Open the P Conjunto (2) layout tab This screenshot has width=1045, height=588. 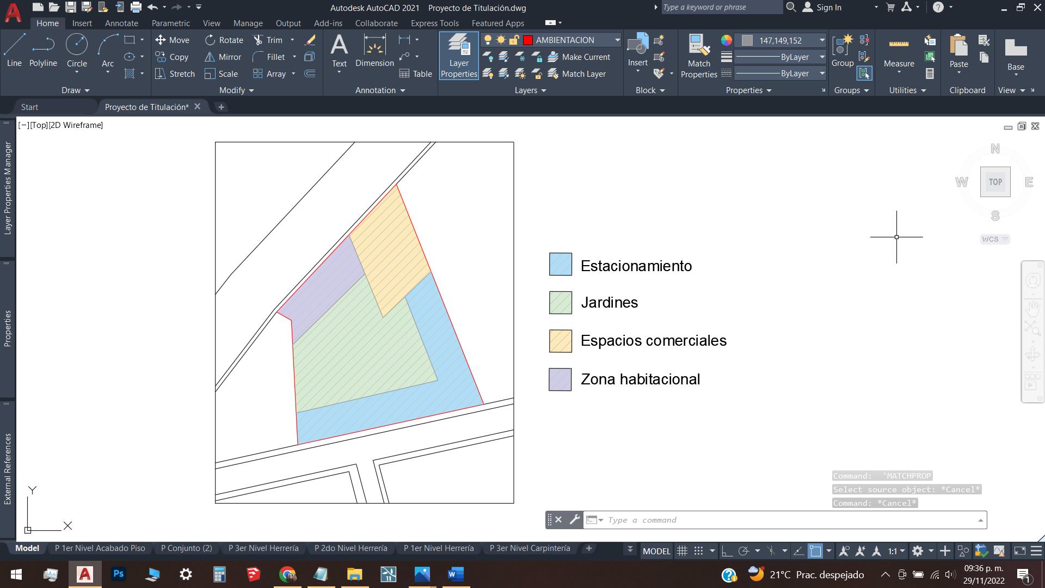point(186,548)
